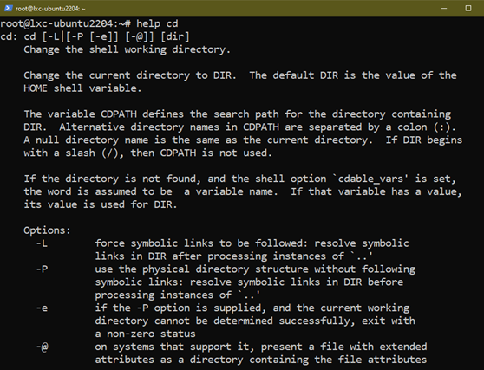
Task: Maximize the terminal window
Action: [468, 9]
